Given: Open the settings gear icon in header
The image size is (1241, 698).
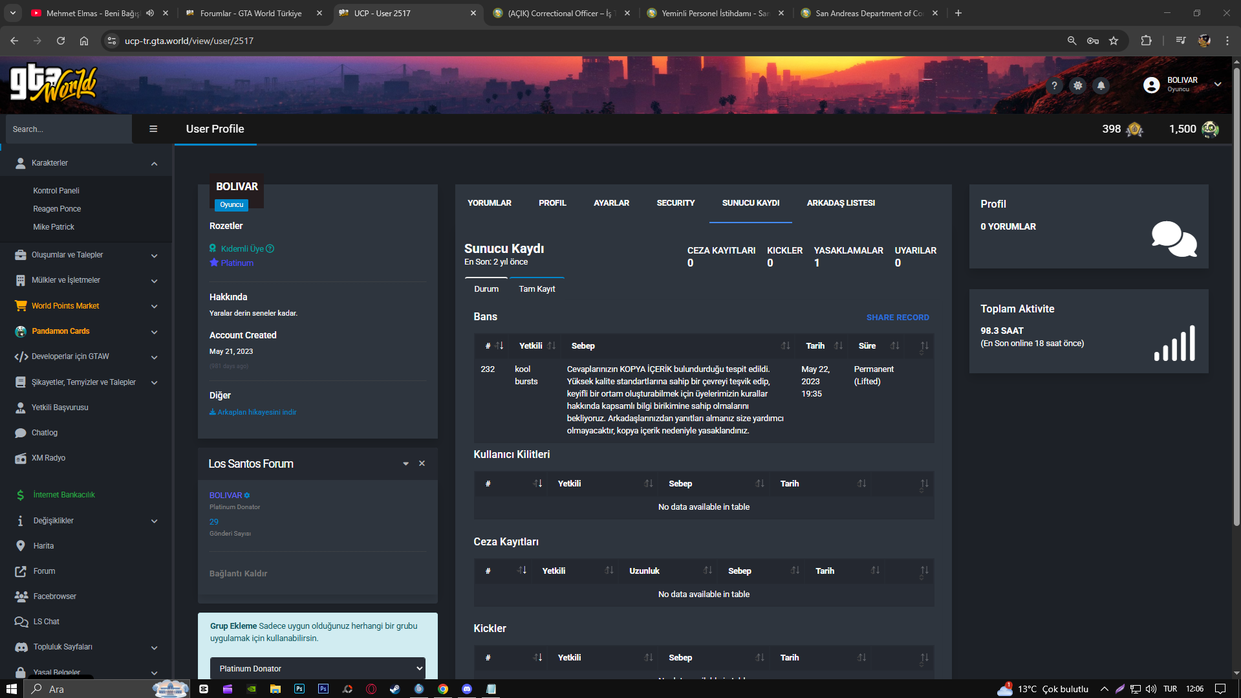Looking at the screenshot, I should (x=1077, y=85).
